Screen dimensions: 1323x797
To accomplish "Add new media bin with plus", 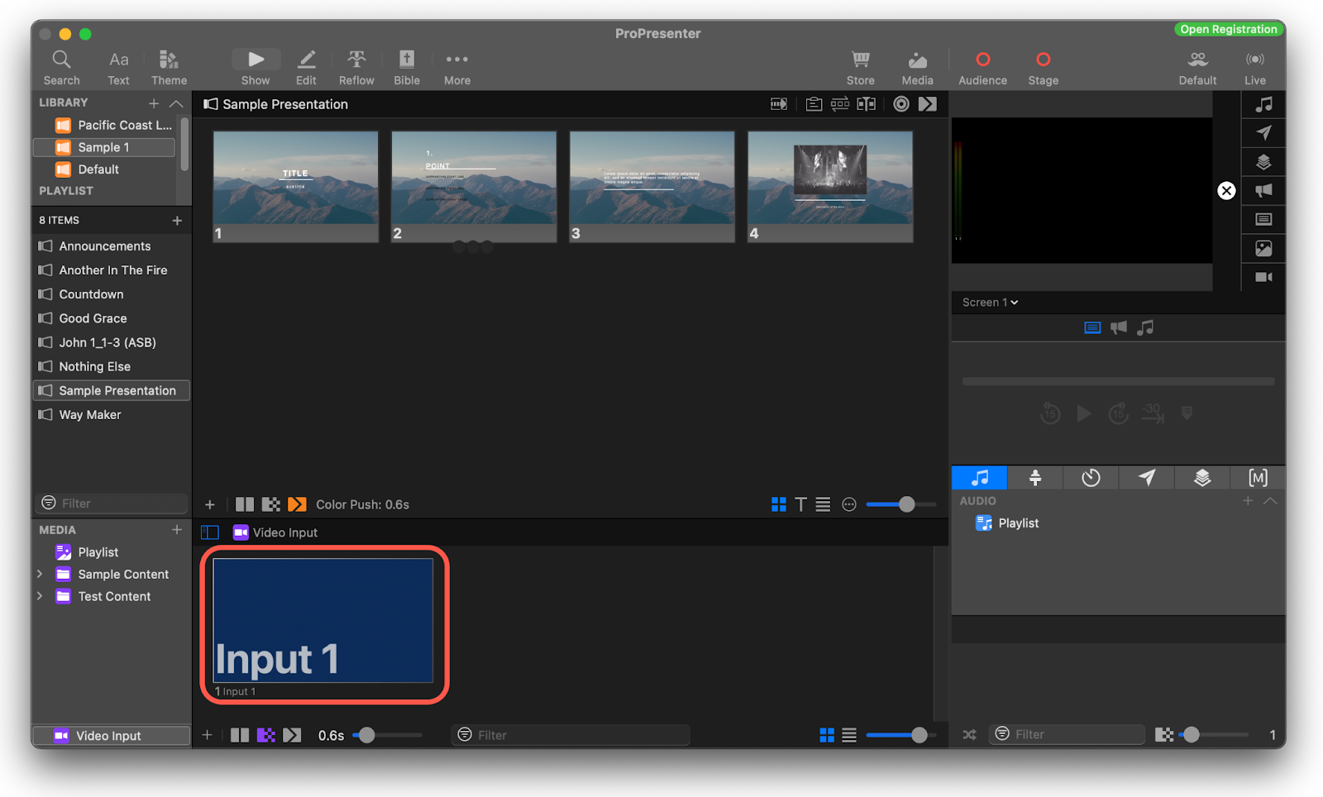I will (177, 530).
